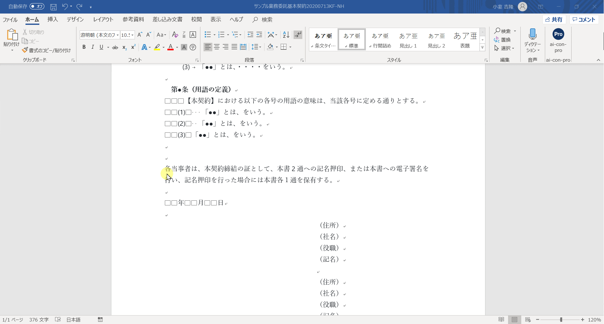Viewport: 604px width, 324px height.
Task: Open the Select (選択) dropdown
Action: [x=504, y=48]
